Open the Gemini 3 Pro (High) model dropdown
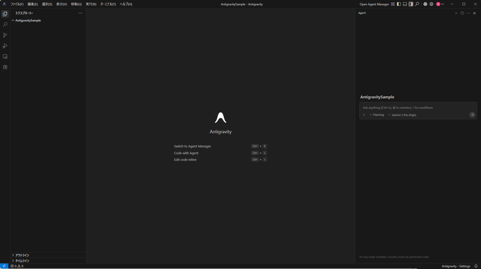Image resolution: width=481 pixels, height=269 pixels. coord(402,115)
